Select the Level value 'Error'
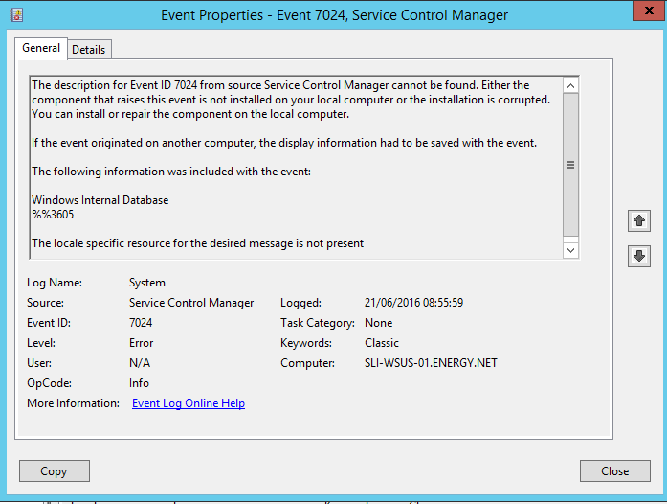This screenshot has width=667, height=504. [x=142, y=342]
